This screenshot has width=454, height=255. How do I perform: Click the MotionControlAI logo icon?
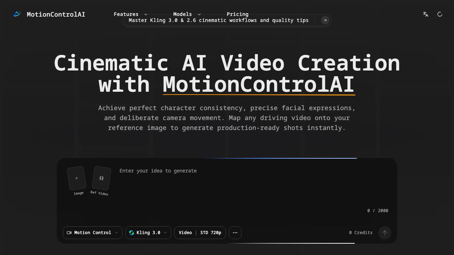(17, 14)
